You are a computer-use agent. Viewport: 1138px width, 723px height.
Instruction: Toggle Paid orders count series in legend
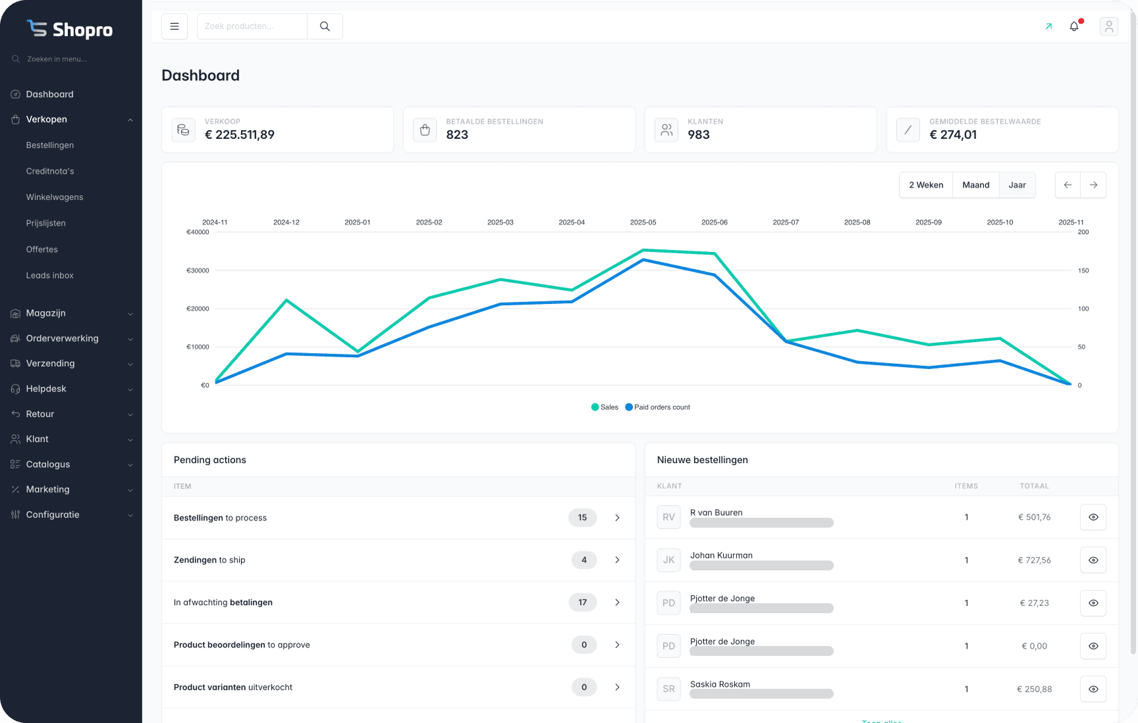[657, 407]
